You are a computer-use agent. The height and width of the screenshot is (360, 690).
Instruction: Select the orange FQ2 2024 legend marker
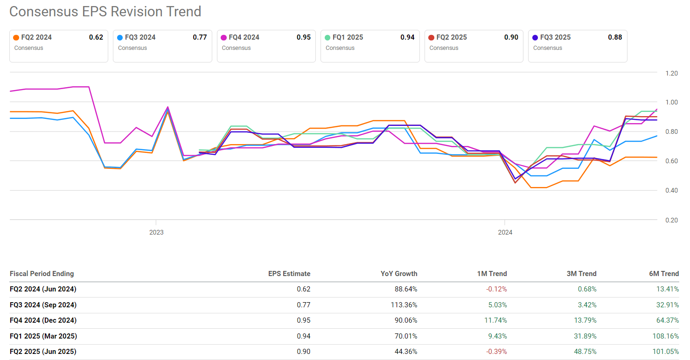pos(16,37)
